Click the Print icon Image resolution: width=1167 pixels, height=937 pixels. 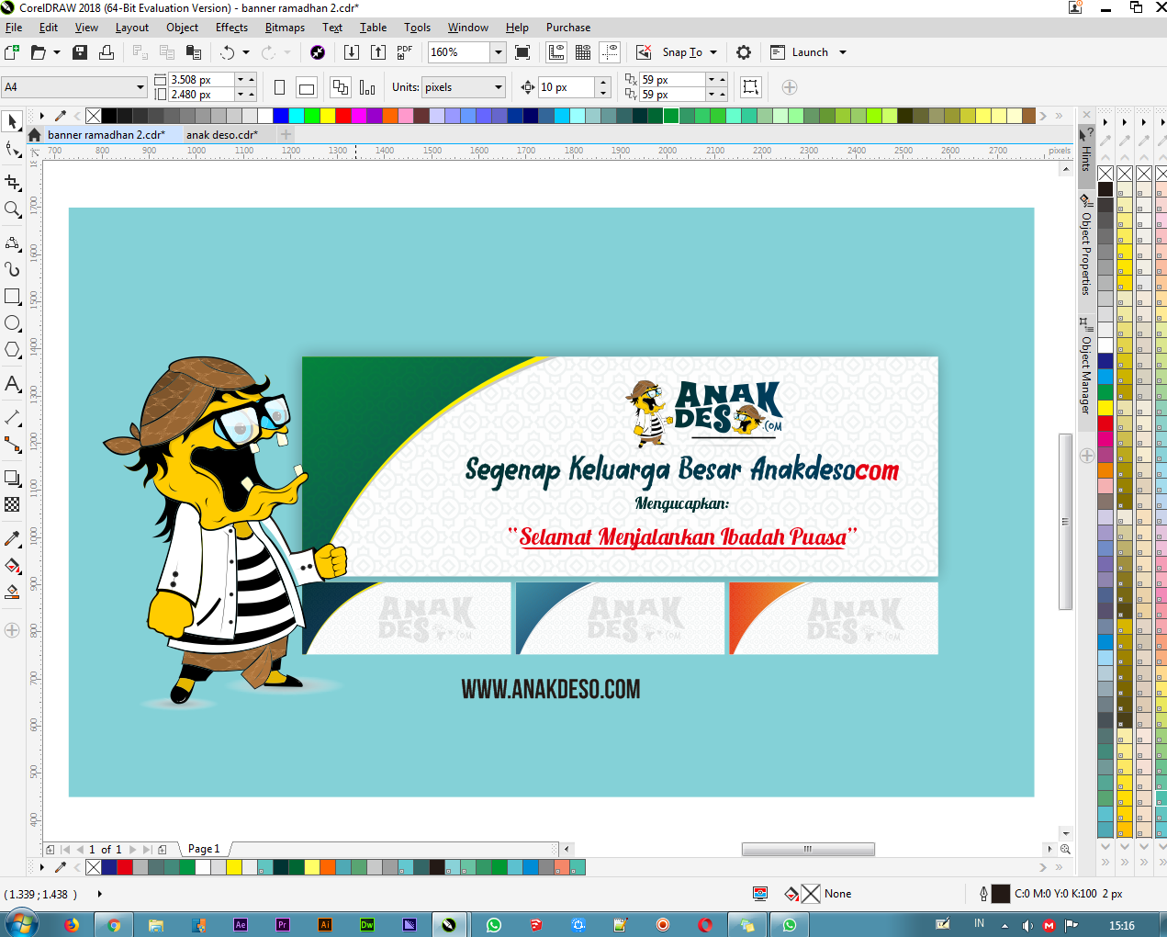pyautogui.click(x=107, y=52)
